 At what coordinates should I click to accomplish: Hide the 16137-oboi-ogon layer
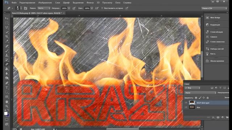(x=186, y=103)
